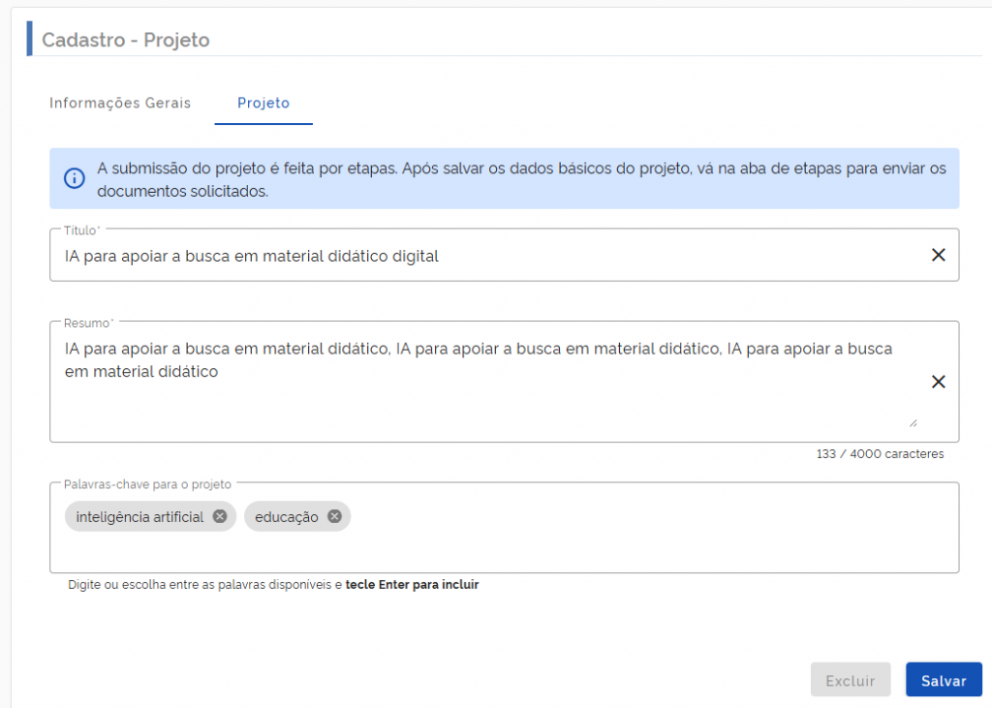The image size is (992, 708).
Task: Clear the Resumo text using X icon
Action: click(x=938, y=382)
